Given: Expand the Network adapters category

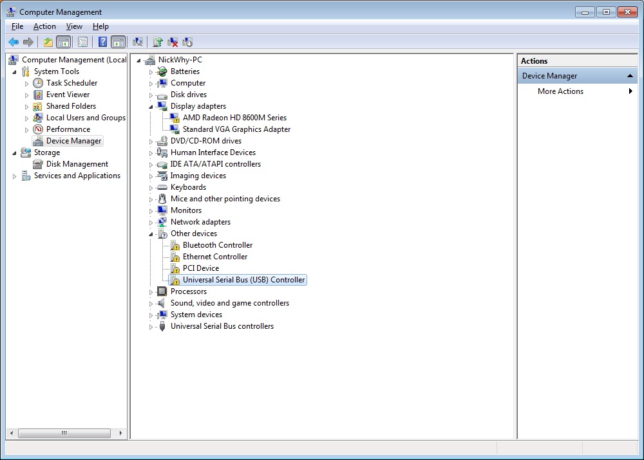Looking at the screenshot, I should point(151,222).
